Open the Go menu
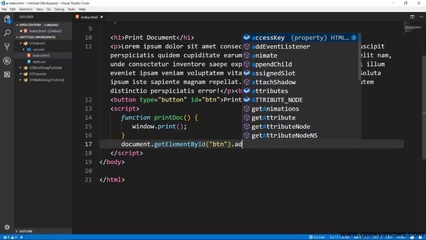 [x=49, y=9]
